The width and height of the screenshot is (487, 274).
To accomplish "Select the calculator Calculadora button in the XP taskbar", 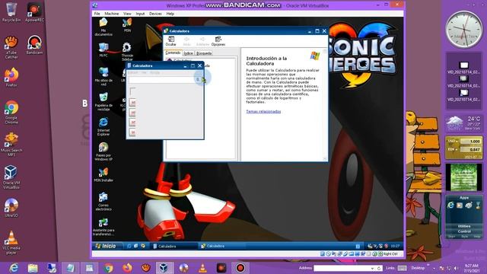I will (174, 246).
